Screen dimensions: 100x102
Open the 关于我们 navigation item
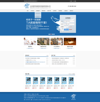point(32,11)
